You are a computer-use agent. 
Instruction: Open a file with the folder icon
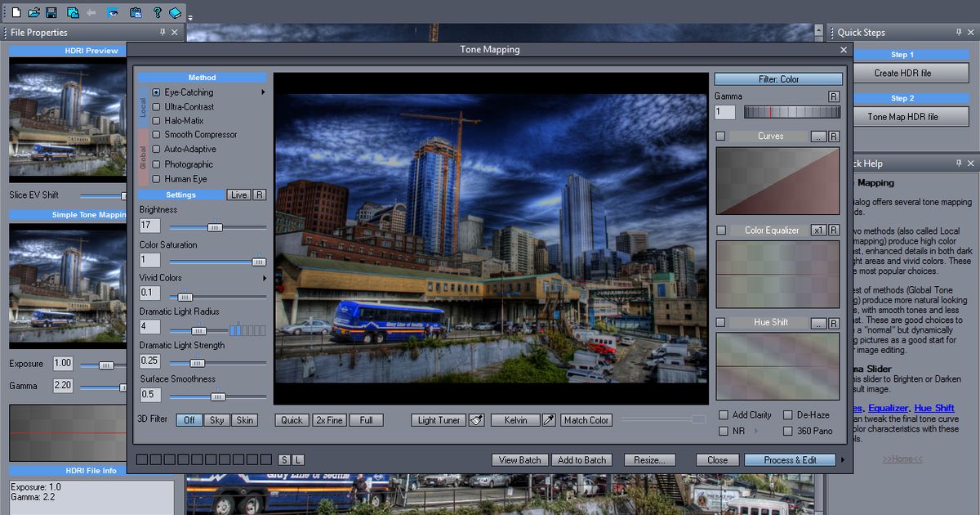(x=33, y=12)
